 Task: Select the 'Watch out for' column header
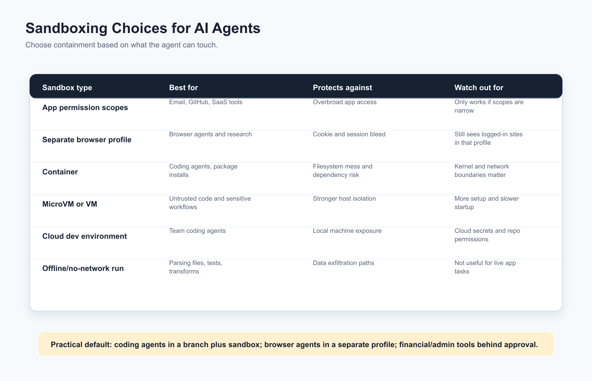tap(479, 88)
